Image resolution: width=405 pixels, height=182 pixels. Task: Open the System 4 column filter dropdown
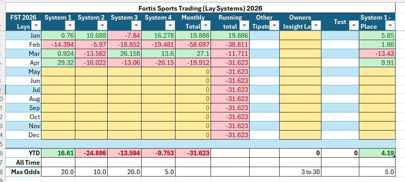pos(170,26)
